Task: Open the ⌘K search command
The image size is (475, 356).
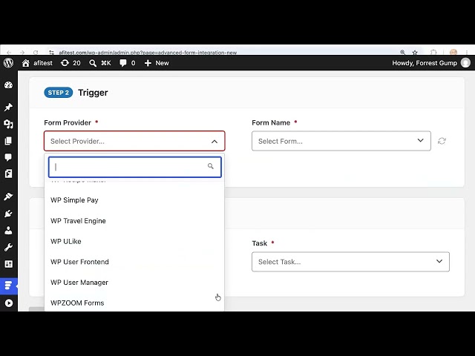Action: click(100, 63)
